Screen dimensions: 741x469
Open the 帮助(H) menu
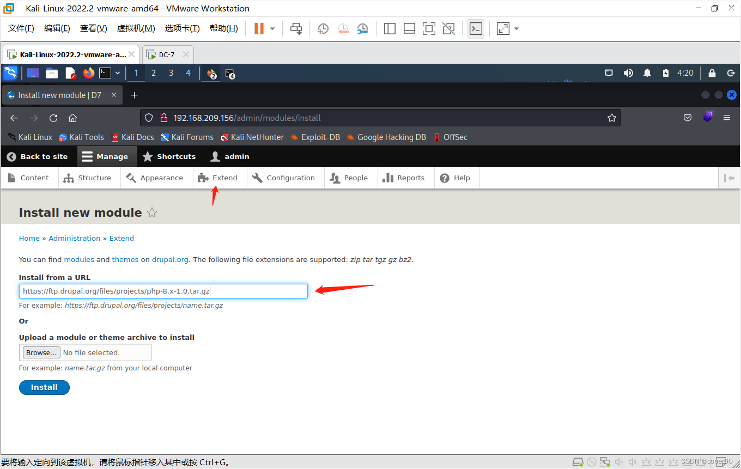pos(223,28)
